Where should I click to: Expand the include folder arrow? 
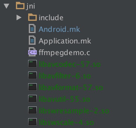(19, 17)
